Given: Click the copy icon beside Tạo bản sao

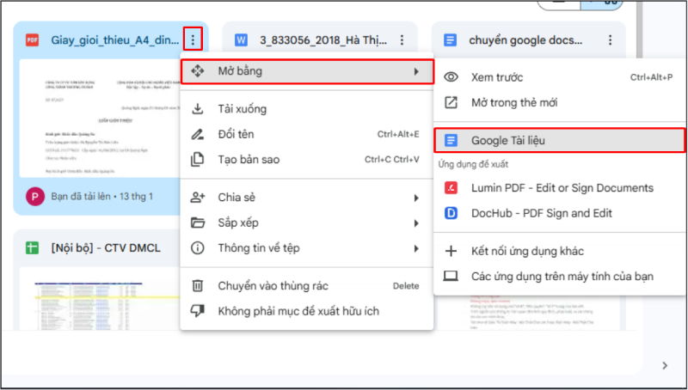Looking at the screenshot, I should [198, 160].
